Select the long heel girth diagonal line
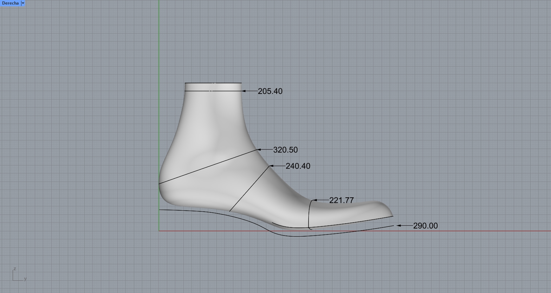 pyautogui.click(x=207, y=167)
